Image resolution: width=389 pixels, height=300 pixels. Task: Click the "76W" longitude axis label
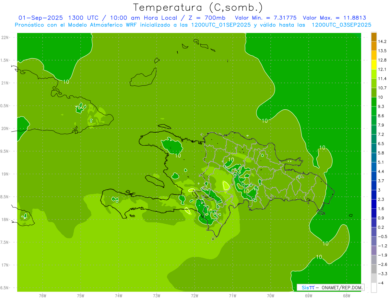(x=42, y=296)
